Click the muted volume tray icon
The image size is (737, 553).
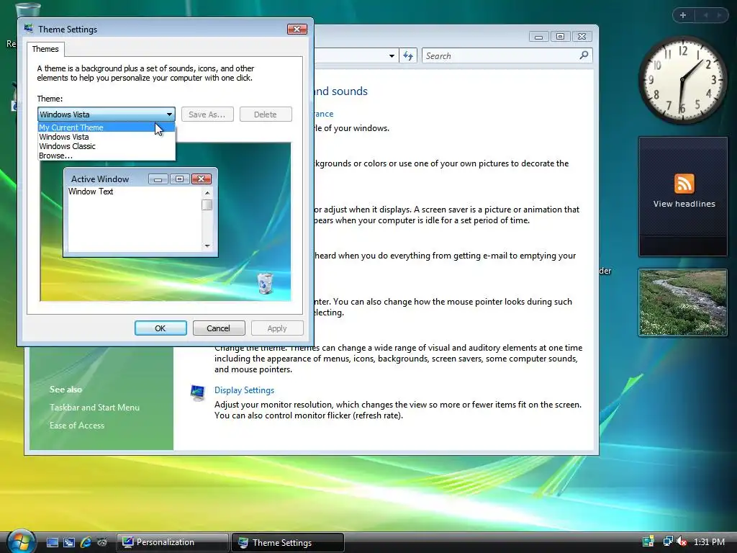point(682,541)
